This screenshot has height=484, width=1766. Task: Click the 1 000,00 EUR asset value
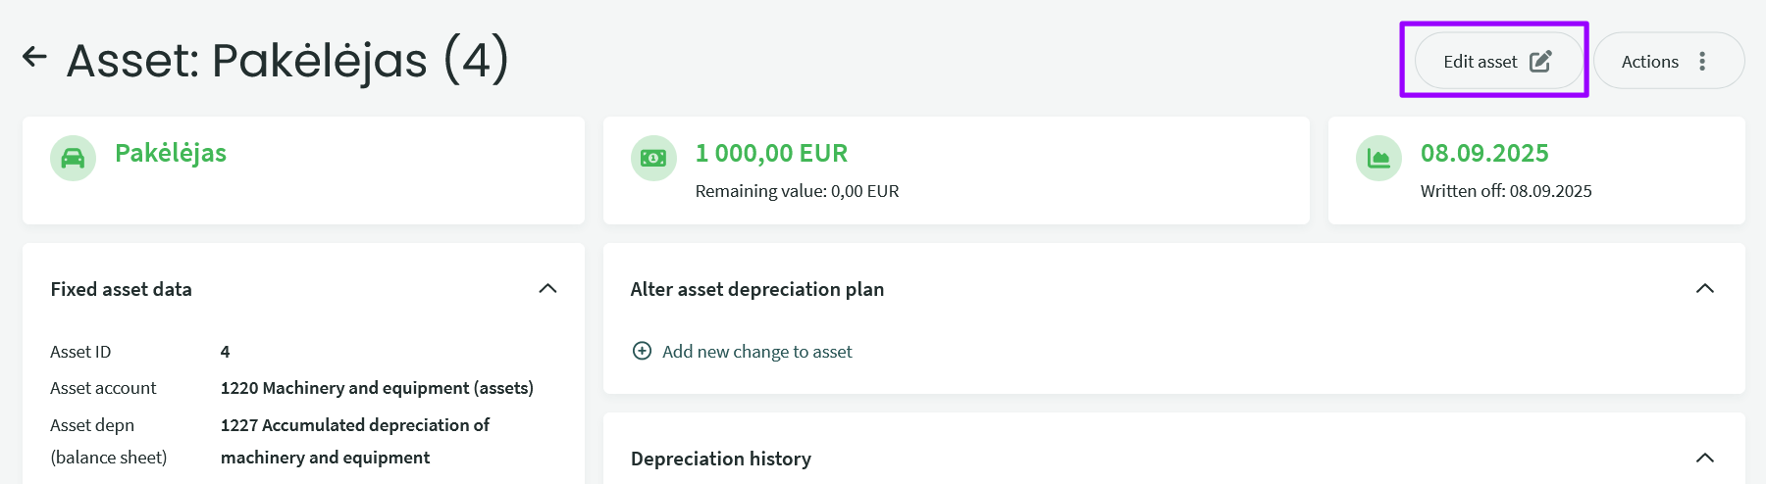click(x=771, y=154)
